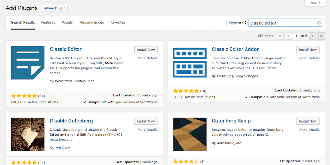Viewport: 330px width, 165px height.
Task: Select the Search Results tab
Action: [x=23, y=22]
